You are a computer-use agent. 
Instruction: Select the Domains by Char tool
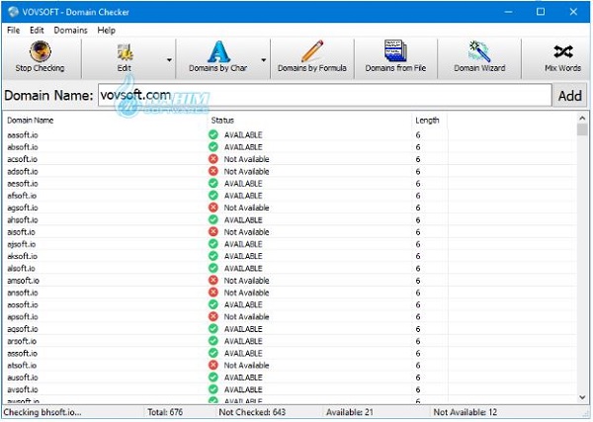[218, 58]
